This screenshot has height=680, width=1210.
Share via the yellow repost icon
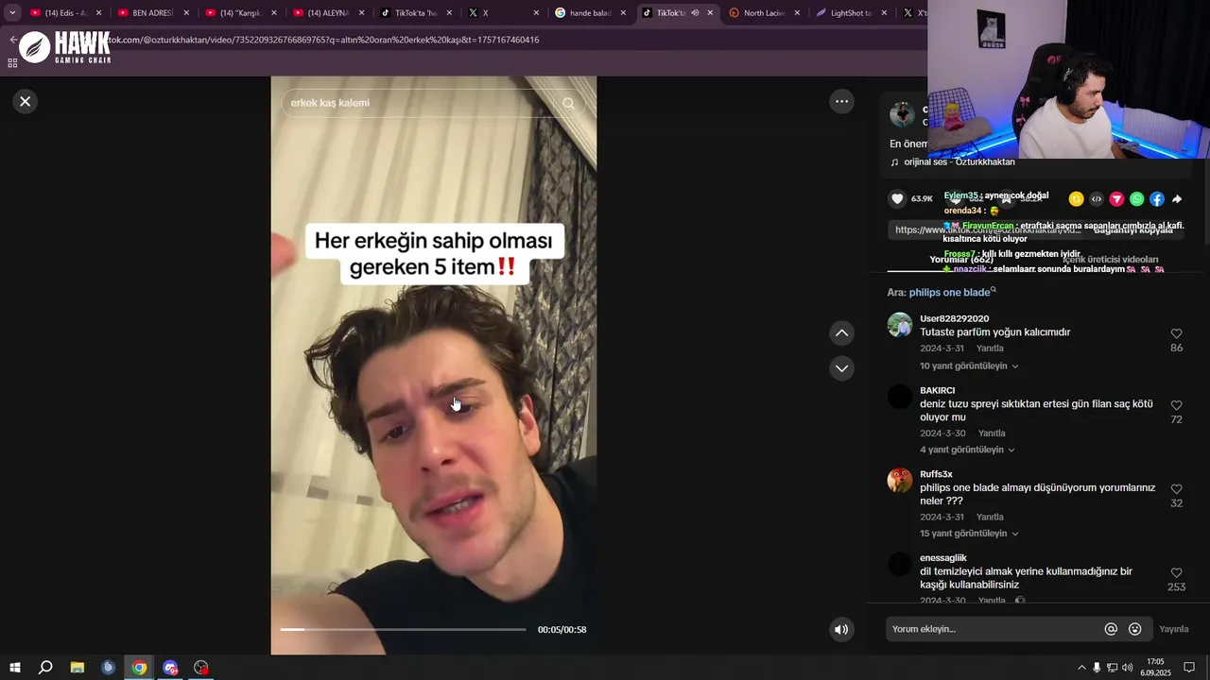1076,198
